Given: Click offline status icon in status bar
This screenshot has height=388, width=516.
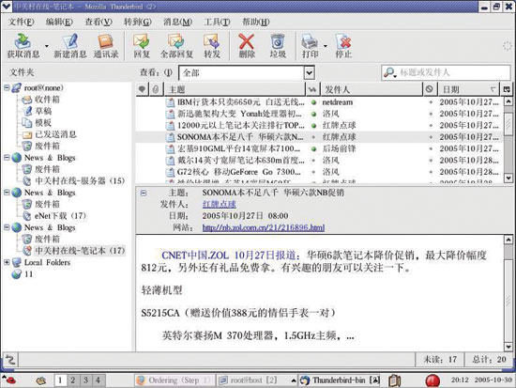Looking at the screenshot, I should pyautogui.click(x=10, y=359).
